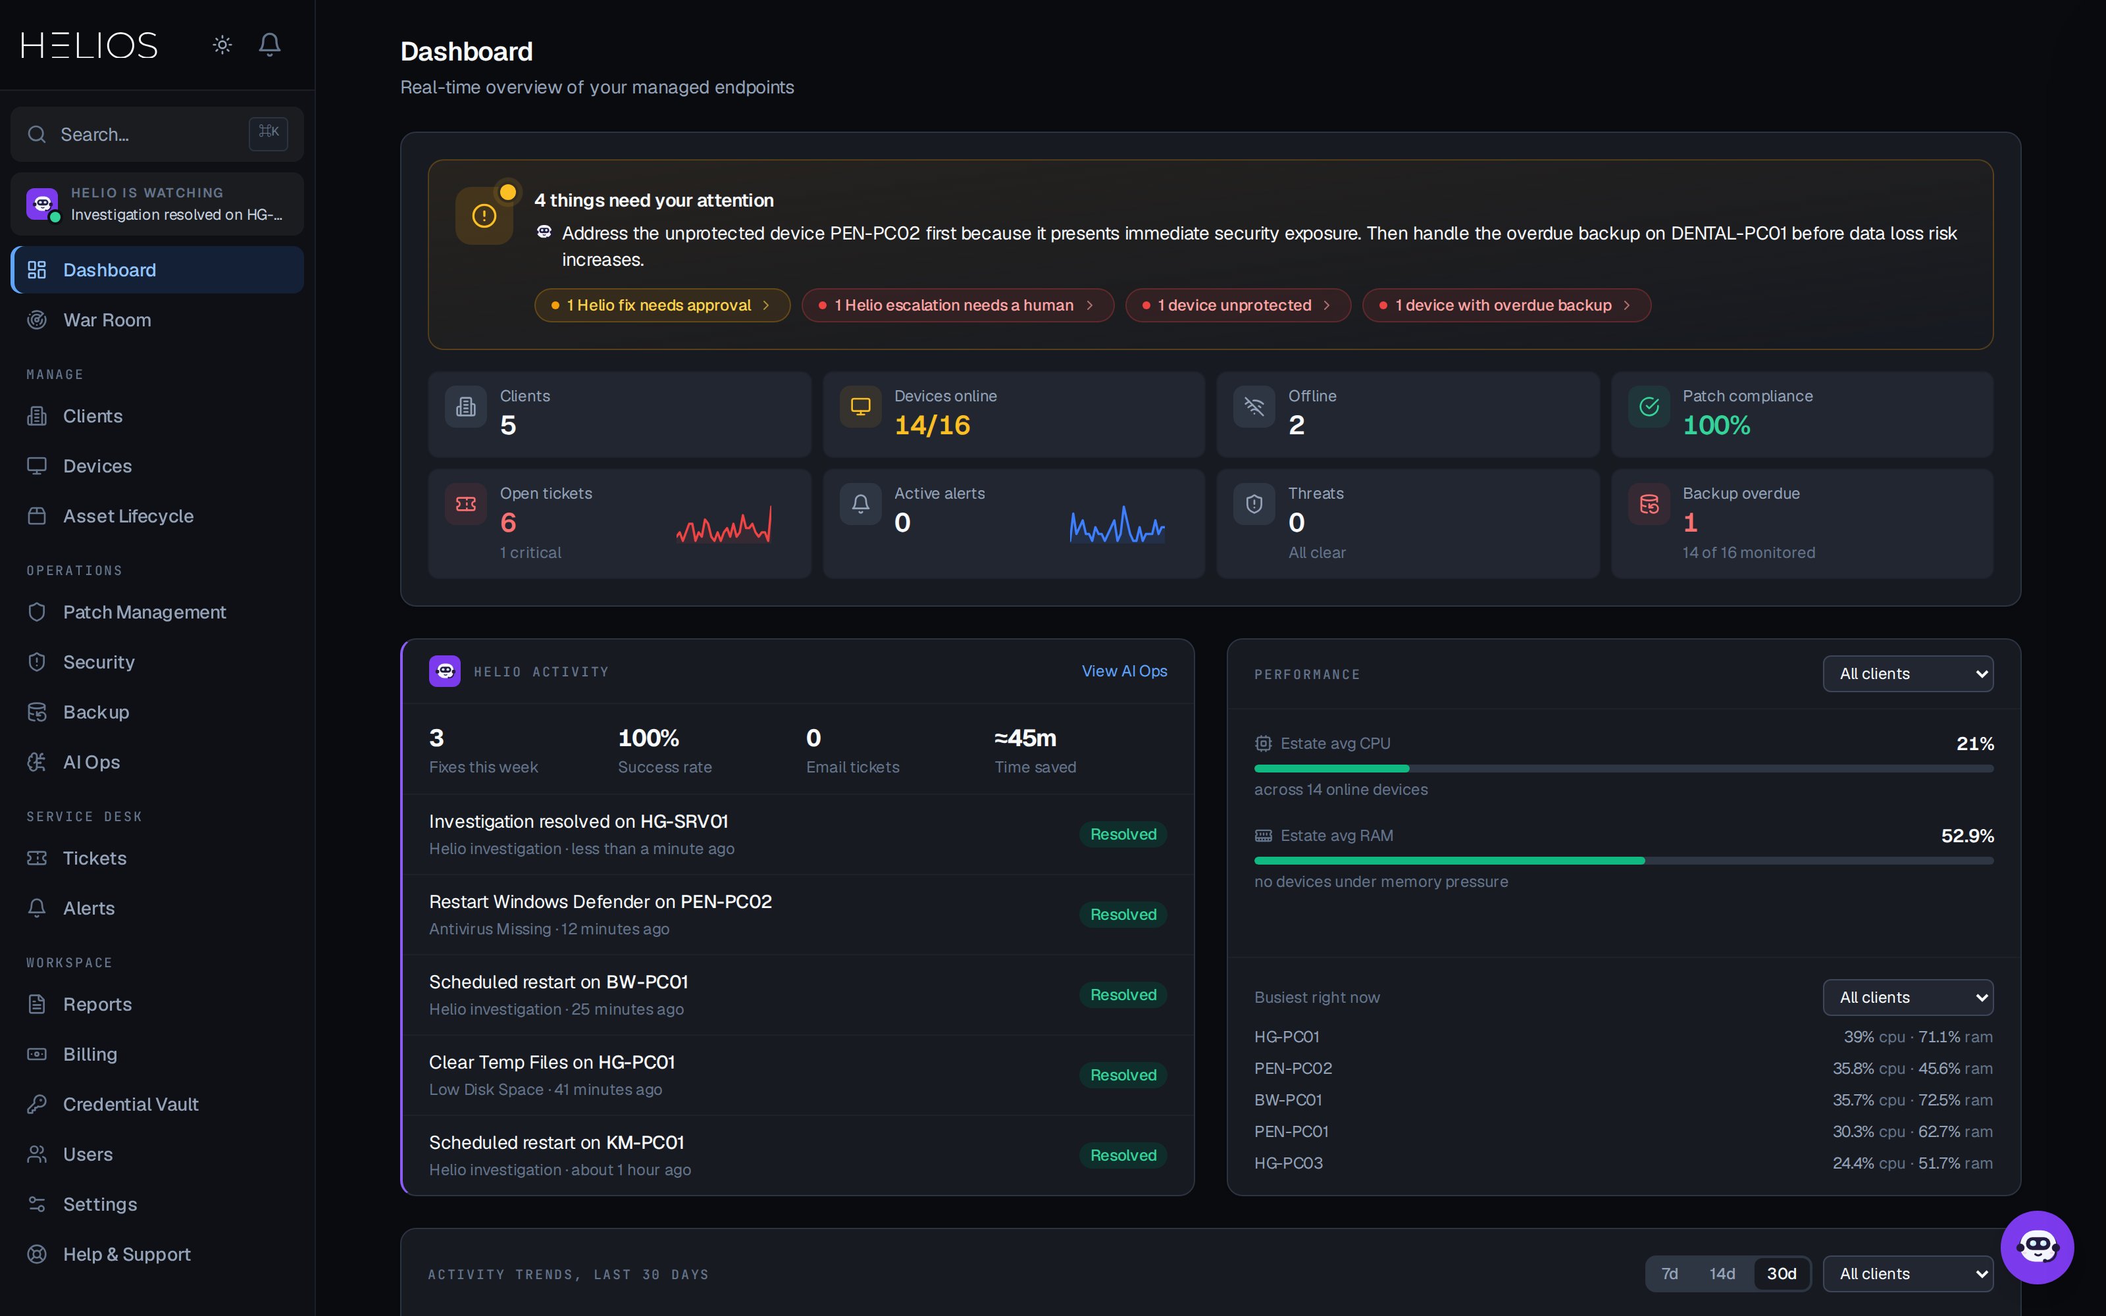Open notifications bell in sidebar header

point(270,44)
